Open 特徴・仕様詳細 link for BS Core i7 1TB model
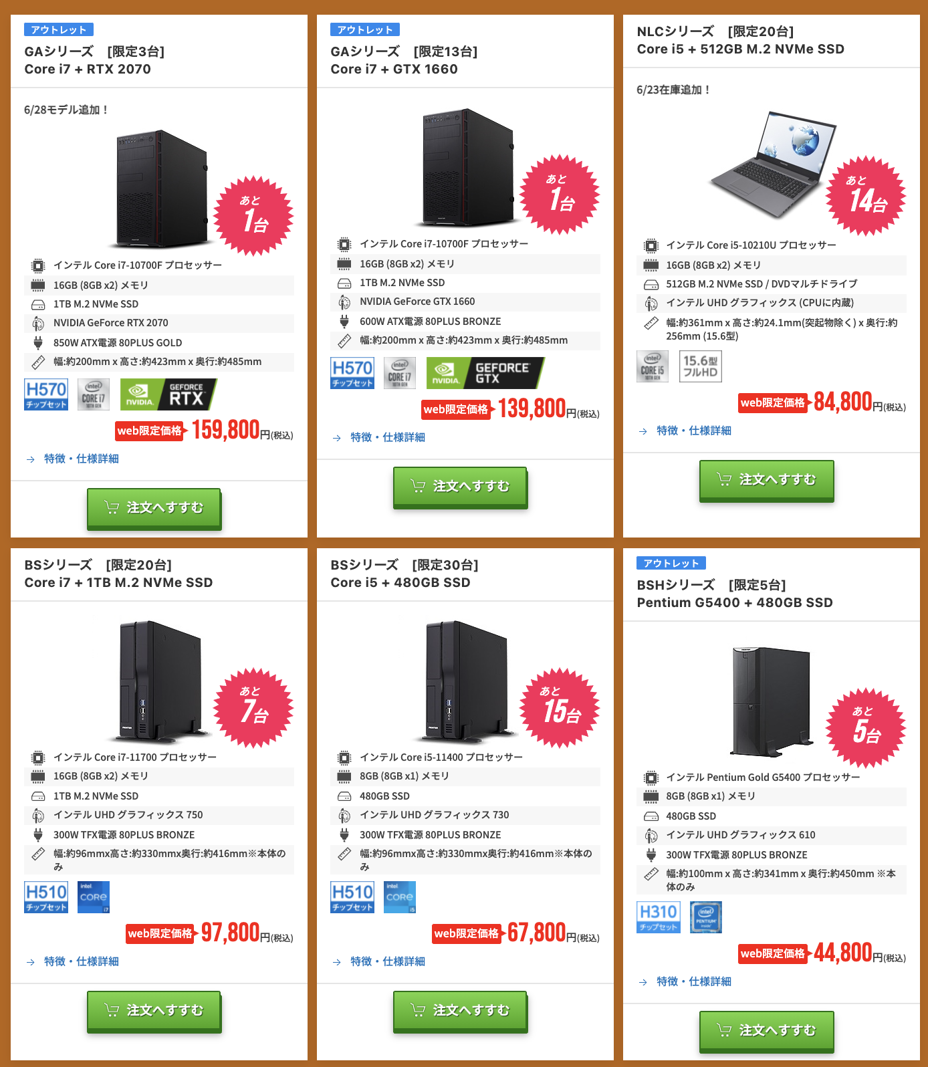Viewport: 928px width, 1067px height. [82, 961]
